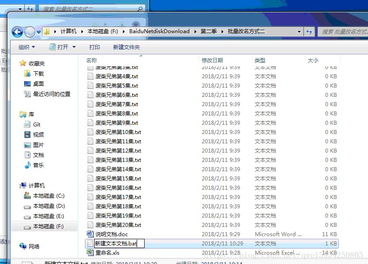Open the 图片 library
The width and height of the screenshot is (368, 264).
pyautogui.click(x=38, y=145)
